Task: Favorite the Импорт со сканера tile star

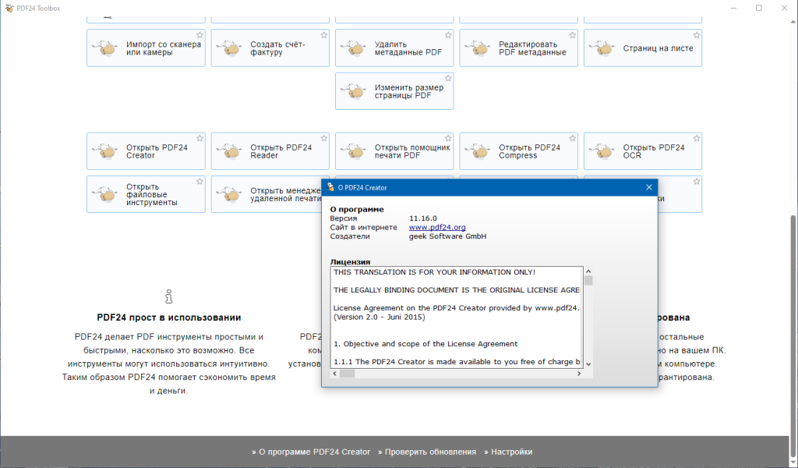Action: [199, 35]
